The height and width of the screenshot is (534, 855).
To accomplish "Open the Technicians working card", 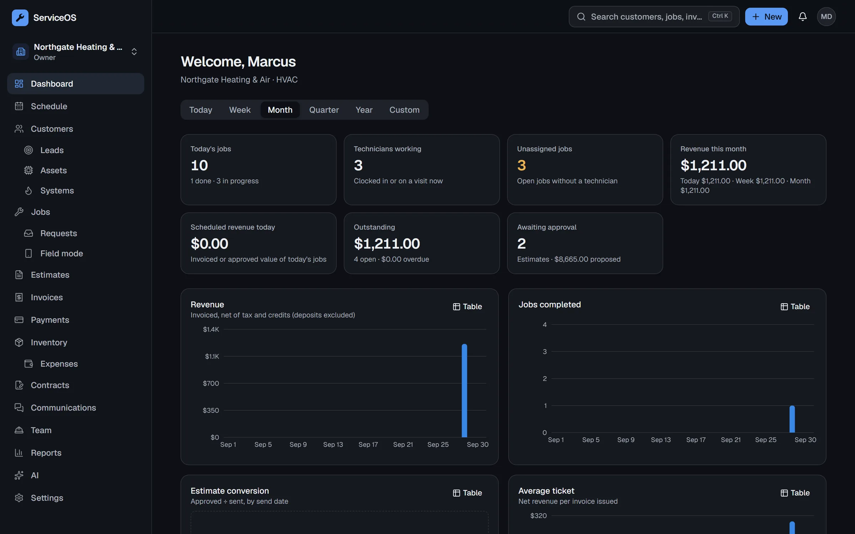I will click(x=421, y=169).
